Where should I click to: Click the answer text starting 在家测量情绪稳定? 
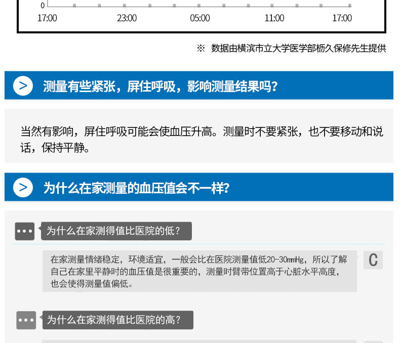pos(199,271)
